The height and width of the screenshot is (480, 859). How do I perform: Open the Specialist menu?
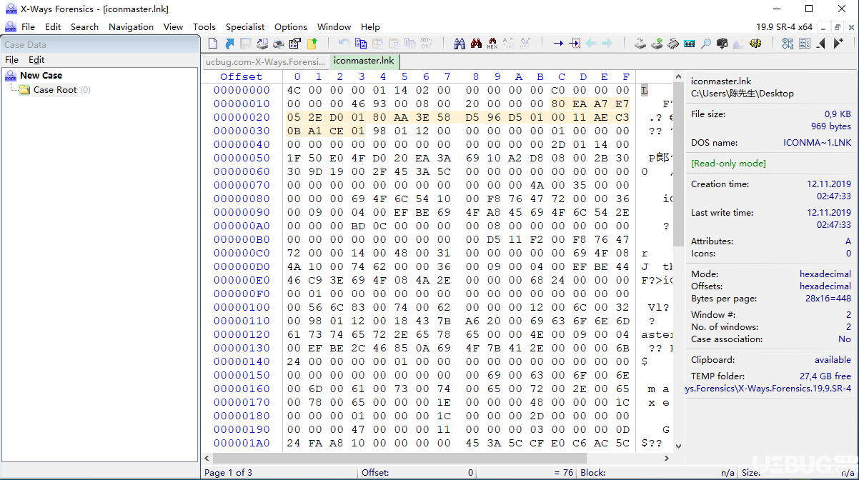click(245, 26)
